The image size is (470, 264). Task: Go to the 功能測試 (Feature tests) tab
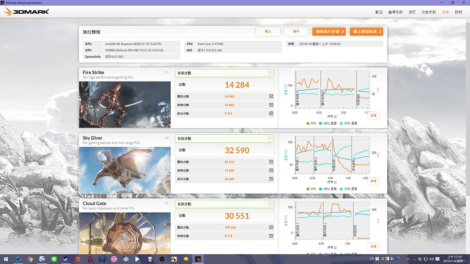429,12
